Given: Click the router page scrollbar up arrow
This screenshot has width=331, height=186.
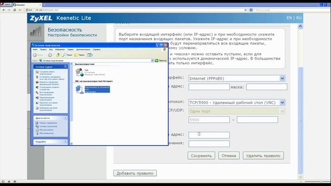Looking at the screenshot, I should 300,26.
